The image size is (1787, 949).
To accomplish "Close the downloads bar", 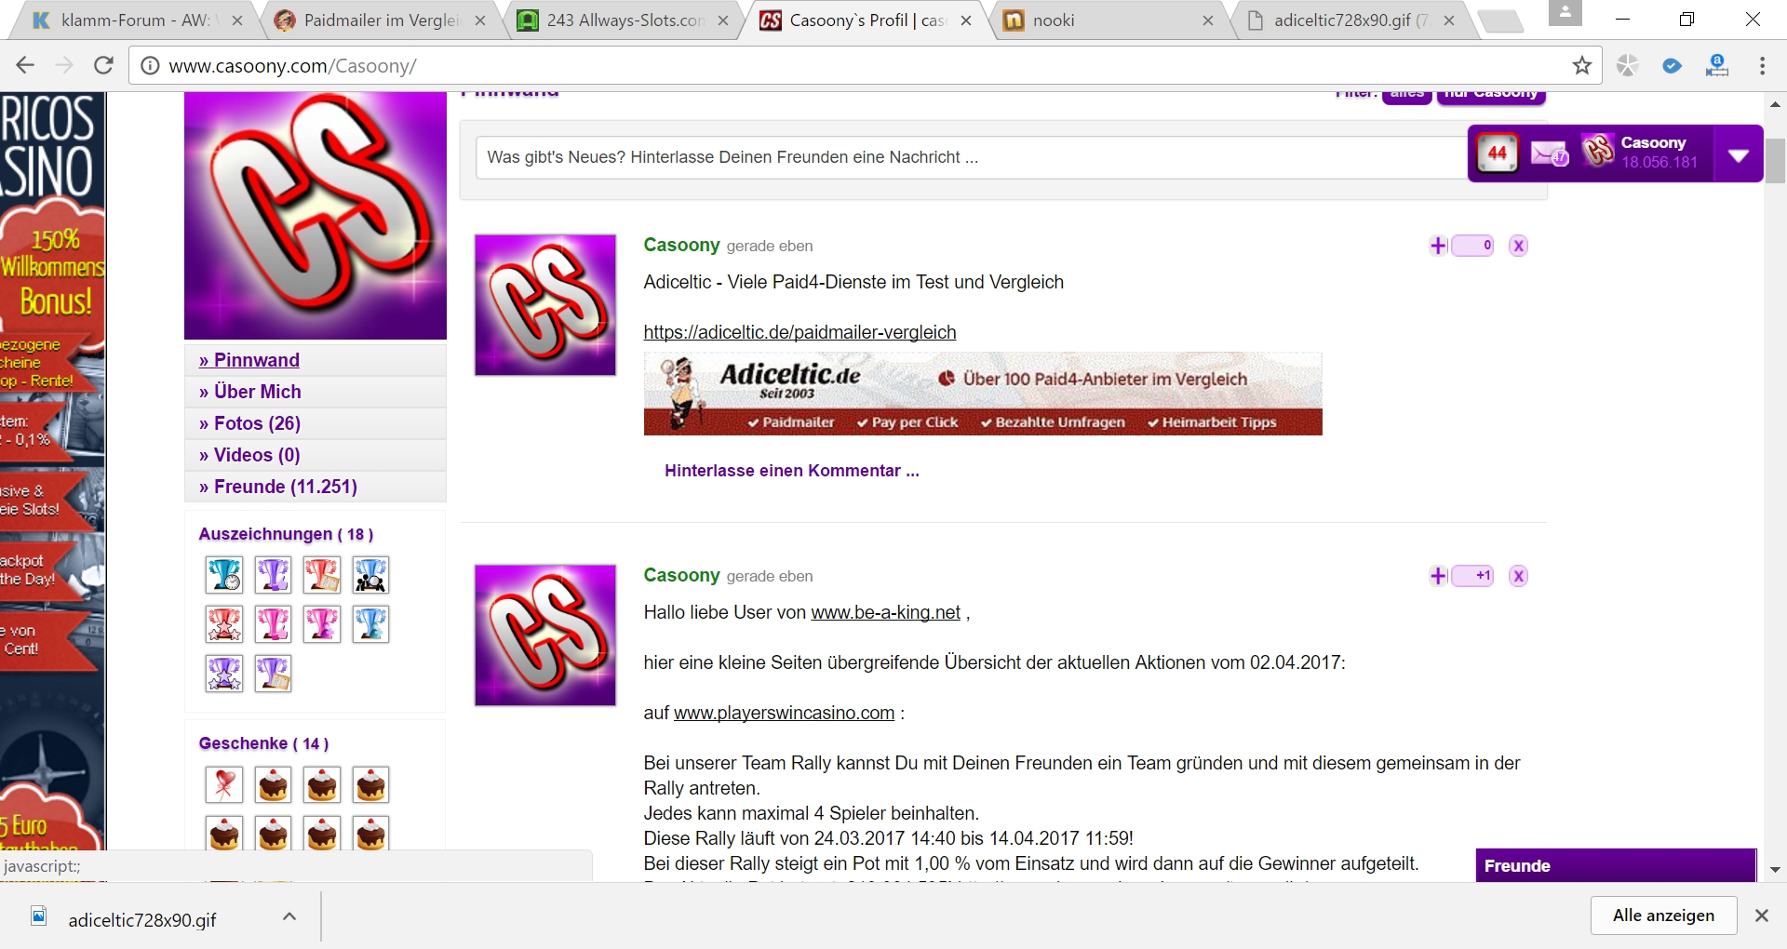I will pos(1761,916).
